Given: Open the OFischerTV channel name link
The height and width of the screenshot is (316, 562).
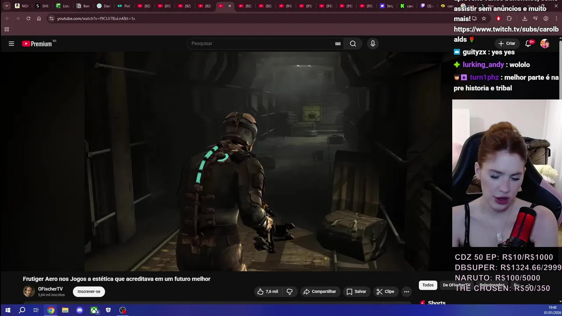Looking at the screenshot, I should click(50, 289).
